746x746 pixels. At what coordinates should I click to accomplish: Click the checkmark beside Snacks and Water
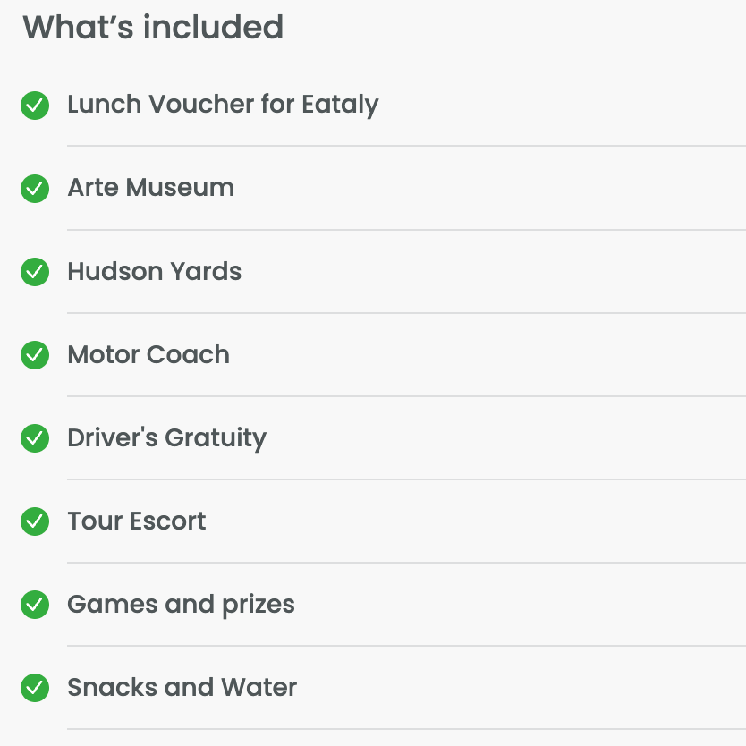tap(35, 688)
